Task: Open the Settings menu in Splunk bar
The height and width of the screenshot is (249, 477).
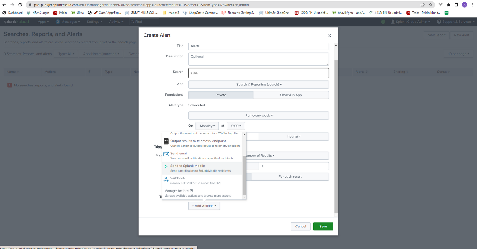Action: (x=94, y=22)
